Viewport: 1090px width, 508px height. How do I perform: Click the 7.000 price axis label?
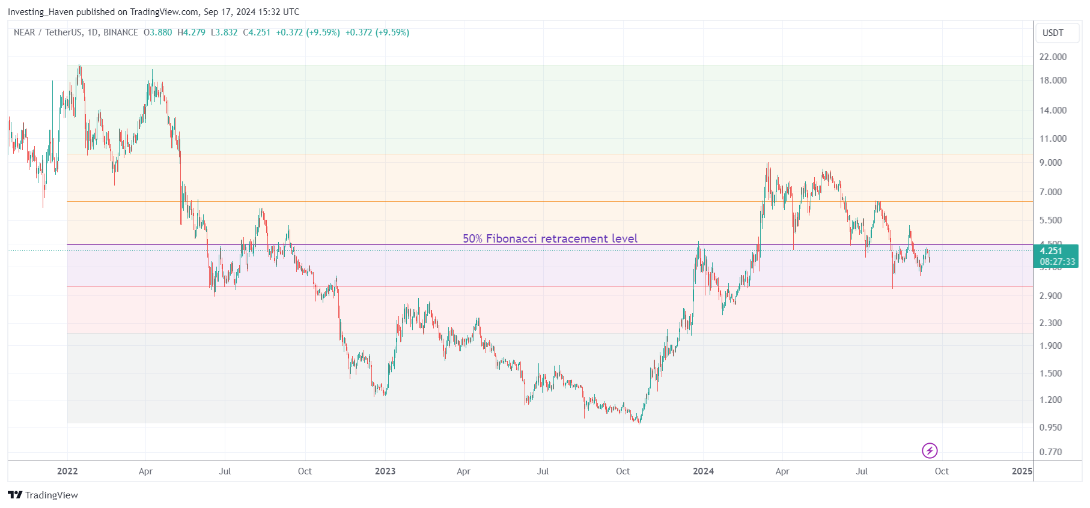[x=1051, y=192]
